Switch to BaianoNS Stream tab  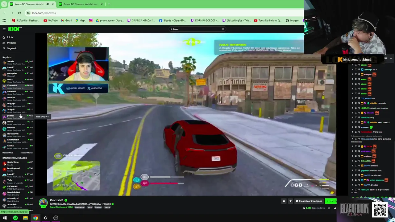click(80, 4)
